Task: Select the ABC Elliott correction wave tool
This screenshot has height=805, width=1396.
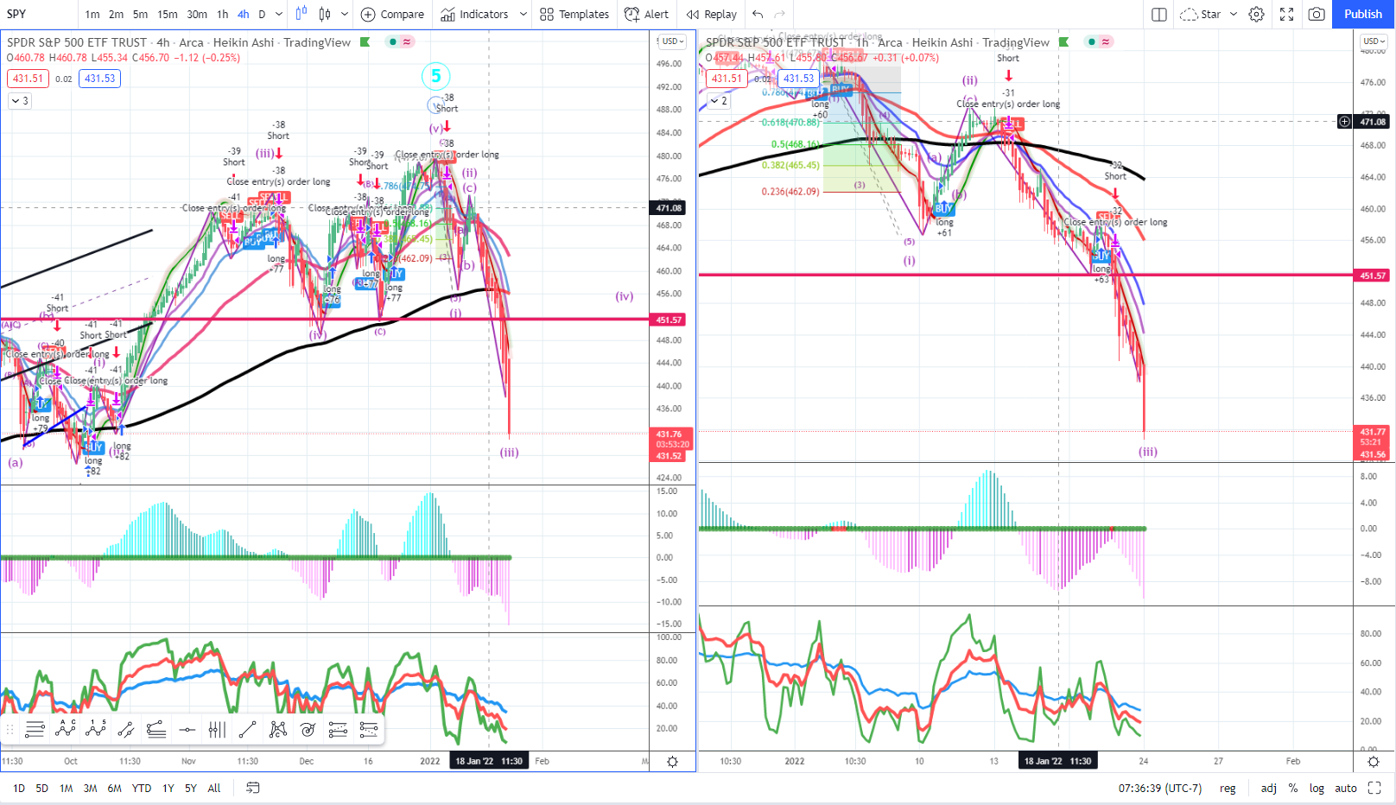Action: tap(65, 730)
